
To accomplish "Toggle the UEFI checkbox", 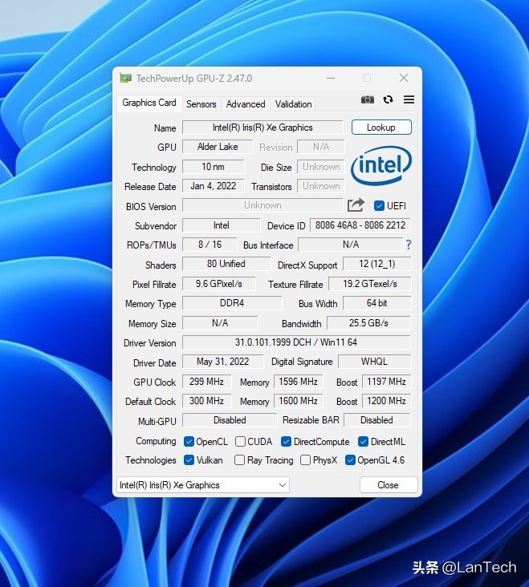I will tap(380, 206).
